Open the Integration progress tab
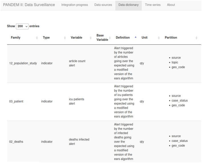 [x=74, y=5]
